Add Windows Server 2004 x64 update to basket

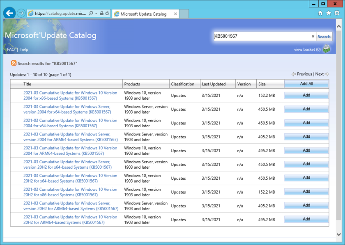pos(306,109)
